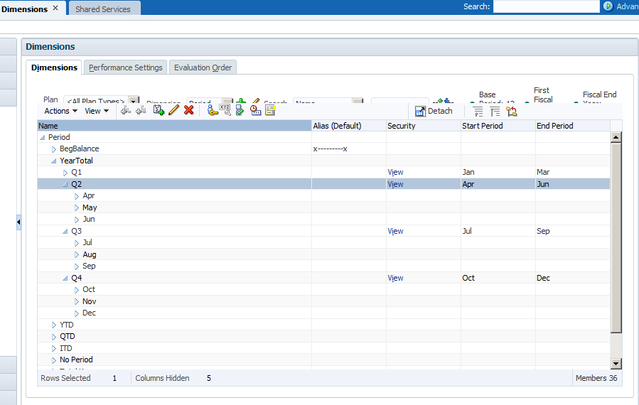The height and width of the screenshot is (405, 639).
Task: Click the XYZ custom attributes icon
Action: click(x=225, y=109)
